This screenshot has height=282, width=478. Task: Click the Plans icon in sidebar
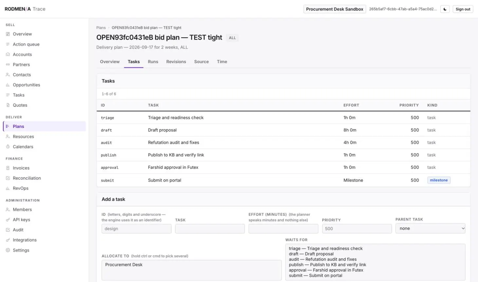point(8,126)
